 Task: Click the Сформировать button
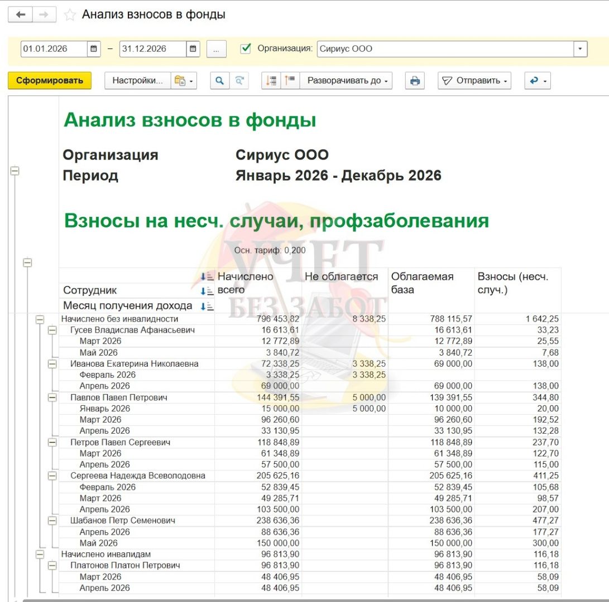coord(50,81)
